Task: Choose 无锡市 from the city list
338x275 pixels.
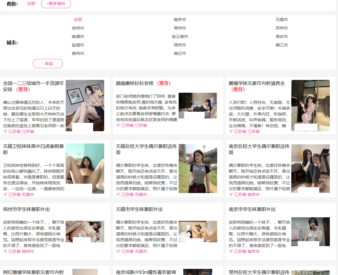Action: pyautogui.click(x=282, y=20)
